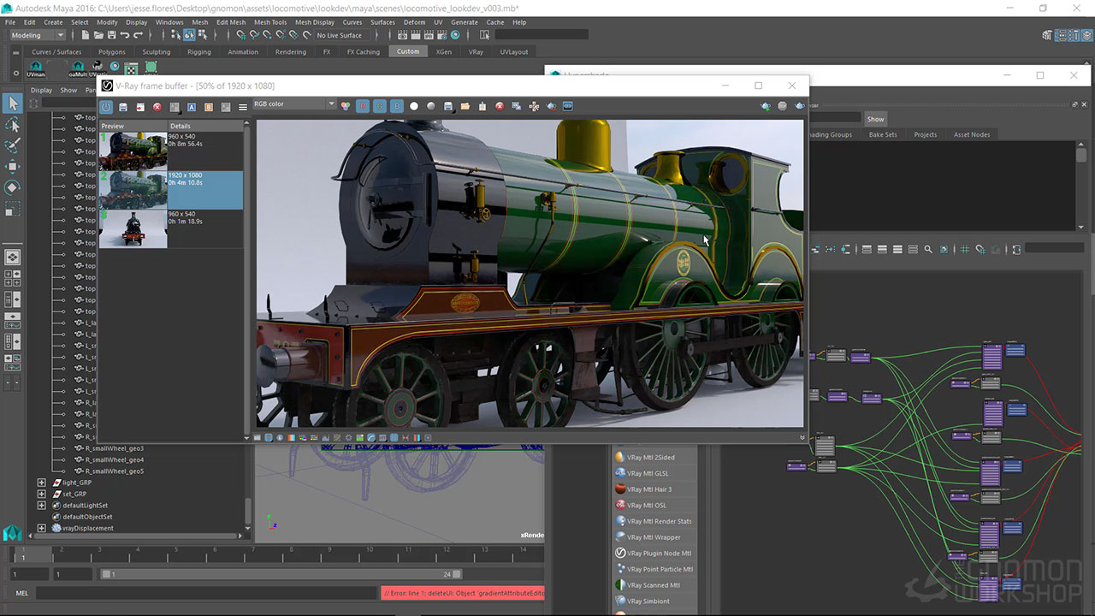The image size is (1095, 616).
Task: Open V-Ray history hamburger menu
Action: (x=243, y=107)
